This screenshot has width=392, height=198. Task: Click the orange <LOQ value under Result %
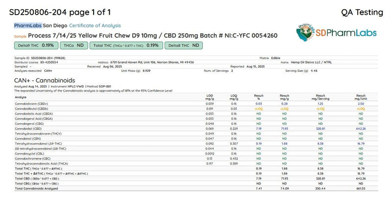259,108
